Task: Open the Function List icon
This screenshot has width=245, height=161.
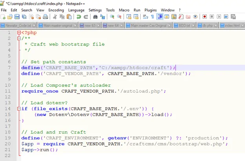Action: [x=181, y=17]
